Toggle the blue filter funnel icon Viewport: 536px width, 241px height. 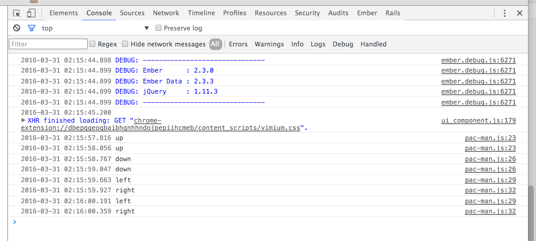point(32,28)
